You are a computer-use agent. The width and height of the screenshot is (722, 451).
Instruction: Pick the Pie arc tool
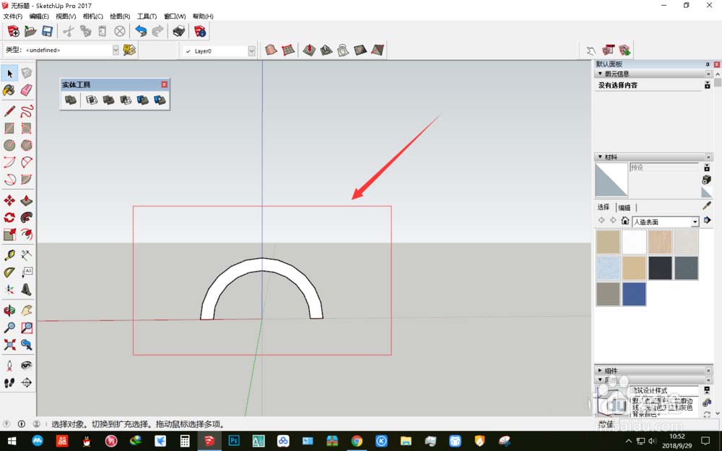pyautogui.click(x=26, y=179)
